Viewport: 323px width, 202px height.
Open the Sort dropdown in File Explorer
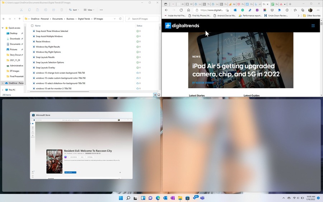(74, 10)
